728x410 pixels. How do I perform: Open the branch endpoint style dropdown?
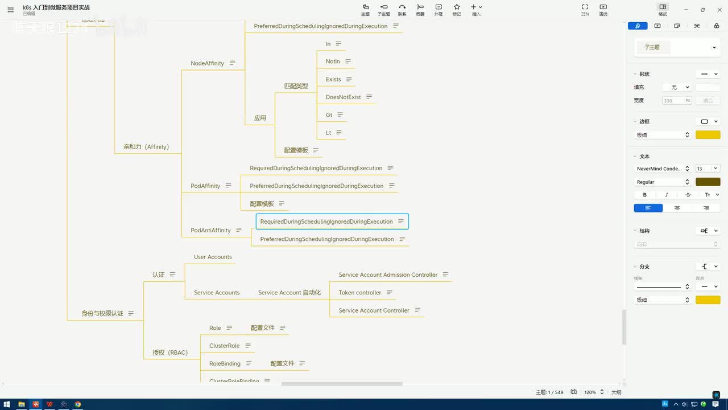coord(708,287)
